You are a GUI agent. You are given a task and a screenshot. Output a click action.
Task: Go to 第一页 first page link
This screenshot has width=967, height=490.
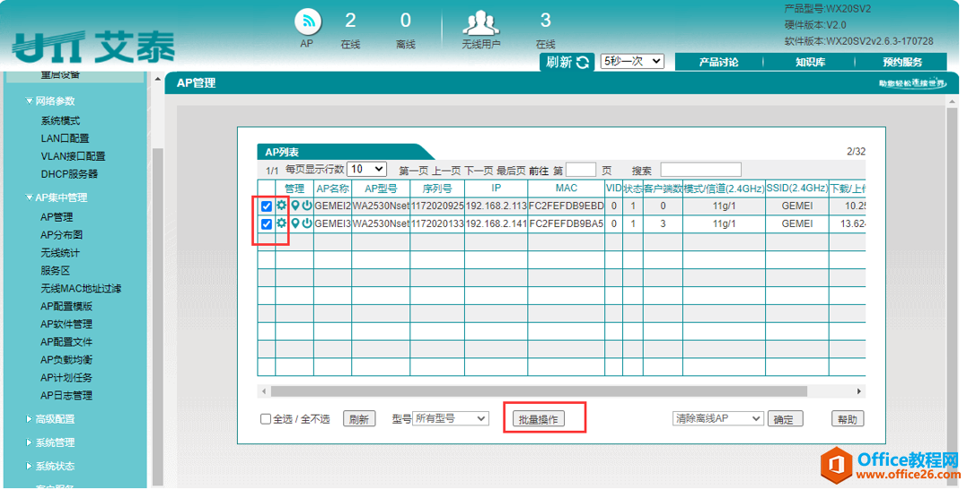[x=413, y=171]
